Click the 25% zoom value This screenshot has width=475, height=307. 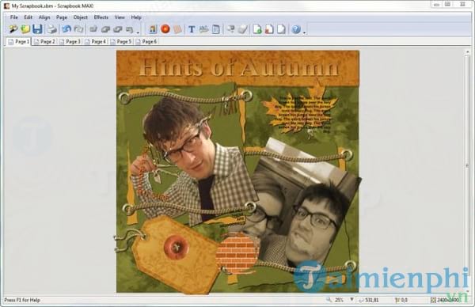pyautogui.click(x=339, y=300)
